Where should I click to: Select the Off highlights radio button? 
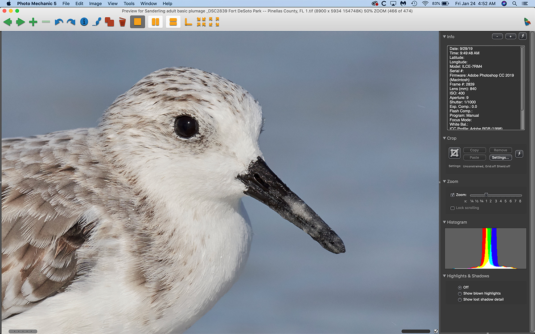tap(460, 287)
